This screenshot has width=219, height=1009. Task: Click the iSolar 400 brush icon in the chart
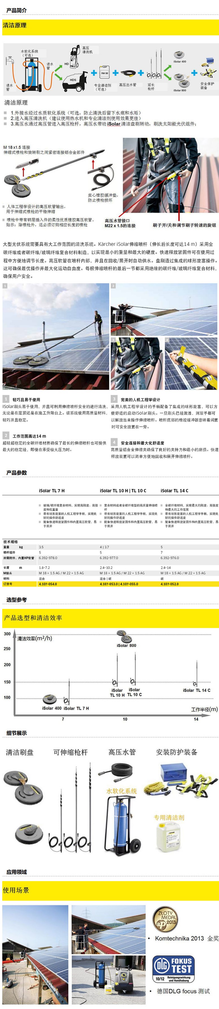[x=50, y=699]
